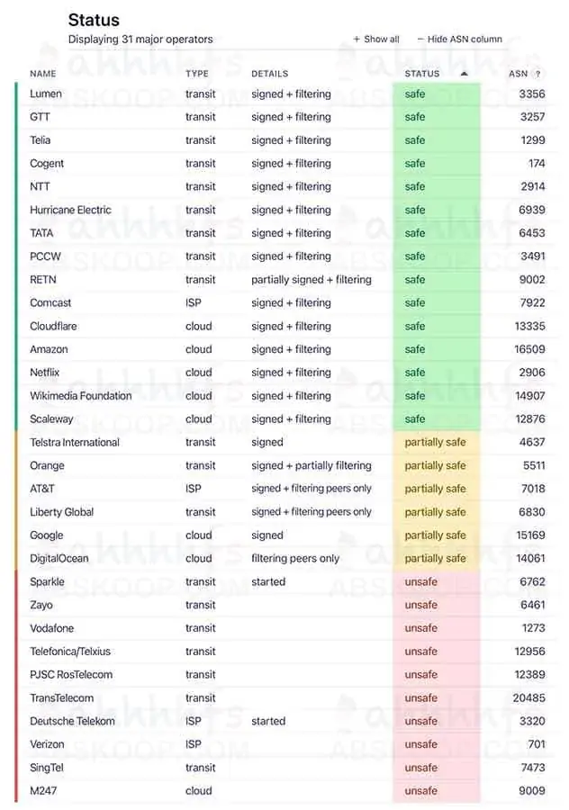Select the Deutsche Telekom row name

point(72,721)
